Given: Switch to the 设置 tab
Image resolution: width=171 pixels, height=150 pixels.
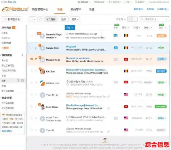Looking at the screenshot, I should 92,10.
